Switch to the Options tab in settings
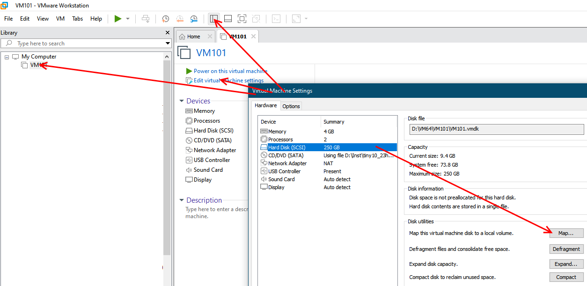Screen dimensions: 587x286 click(x=291, y=106)
